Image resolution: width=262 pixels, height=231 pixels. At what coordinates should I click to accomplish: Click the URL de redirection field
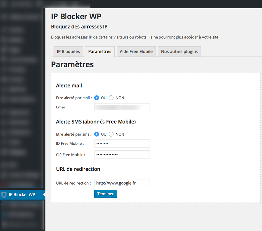[x=122, y=183]
